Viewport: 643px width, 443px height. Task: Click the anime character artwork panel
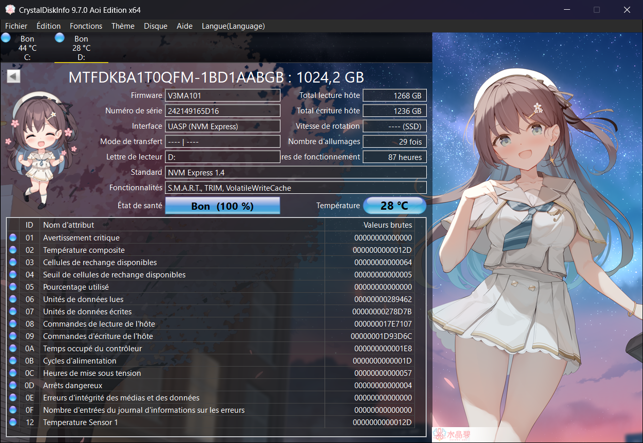537,237
